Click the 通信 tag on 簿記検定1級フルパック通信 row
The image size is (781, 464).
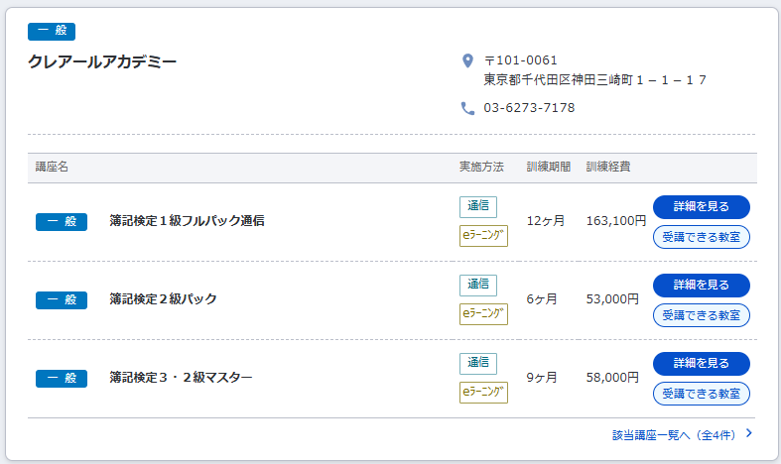(478, 206)
